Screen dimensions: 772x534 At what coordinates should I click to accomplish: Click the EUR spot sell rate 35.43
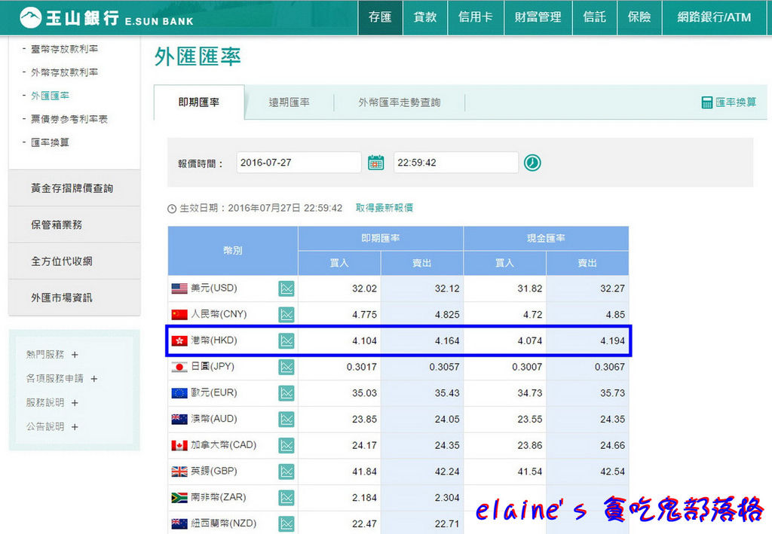(x=447, y=393)
